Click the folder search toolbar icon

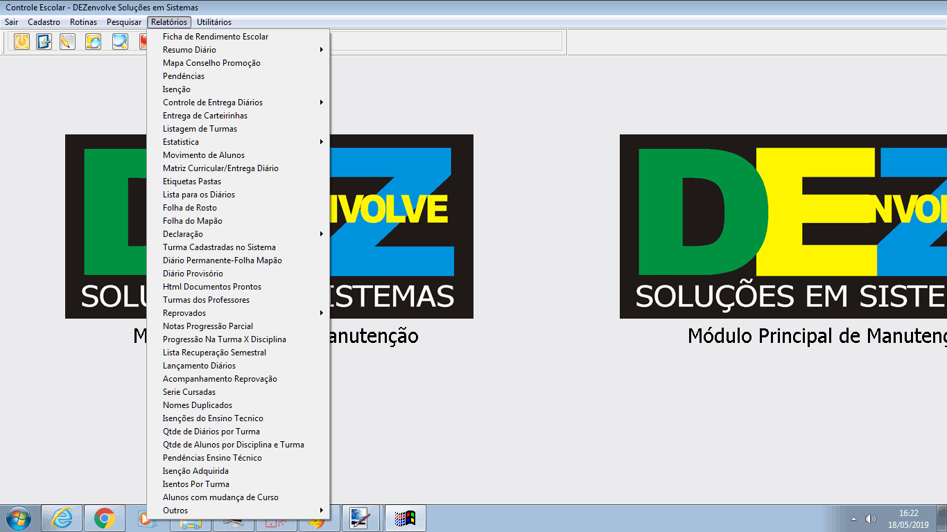pos(93,42)
